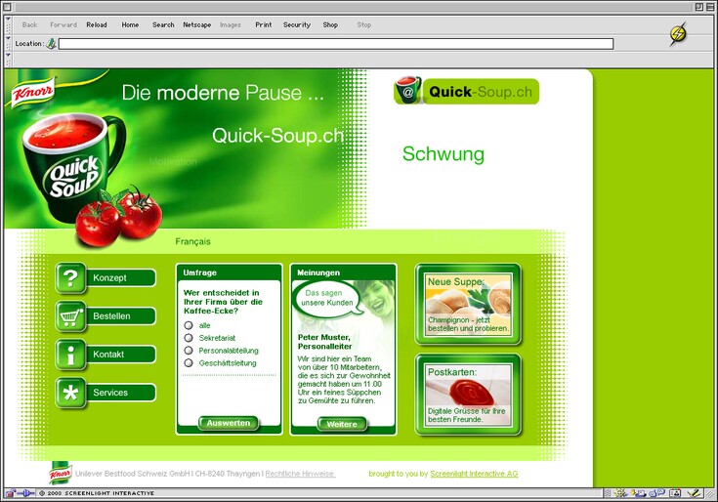Click the window zoom box

point(699,7)
